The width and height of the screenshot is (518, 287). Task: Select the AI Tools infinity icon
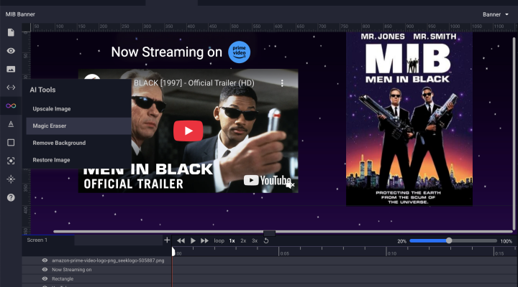11,105
